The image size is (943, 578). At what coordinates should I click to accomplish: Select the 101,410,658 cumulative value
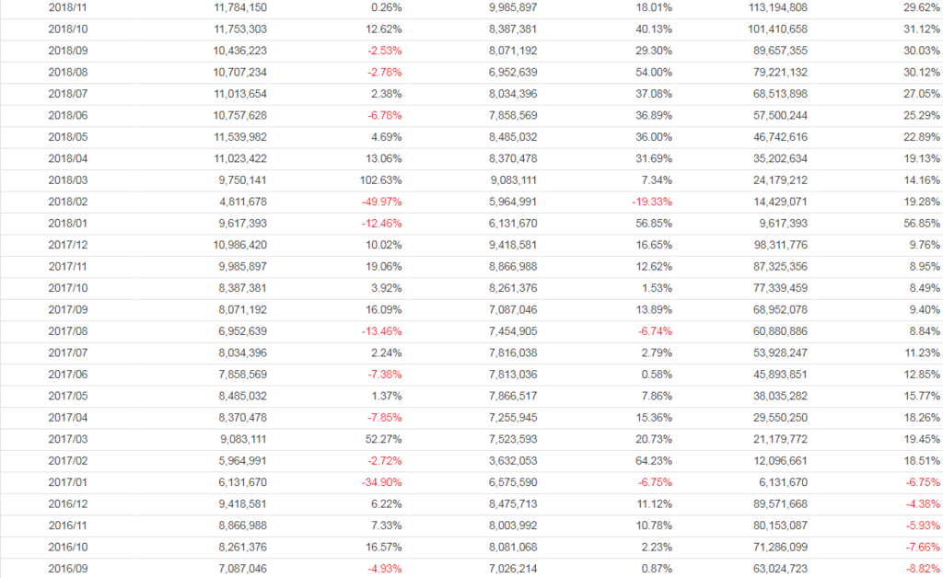click(780, 29)
